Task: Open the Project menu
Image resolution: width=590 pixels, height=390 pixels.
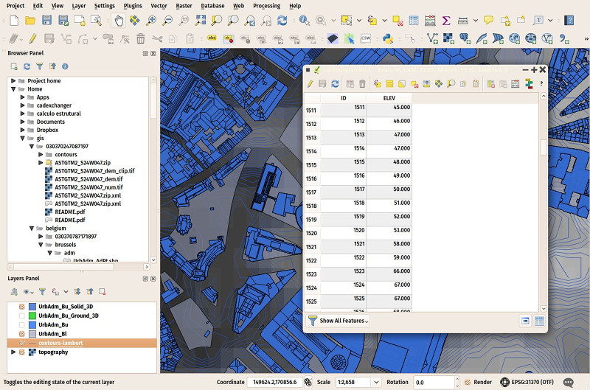Action: point(15,6)
